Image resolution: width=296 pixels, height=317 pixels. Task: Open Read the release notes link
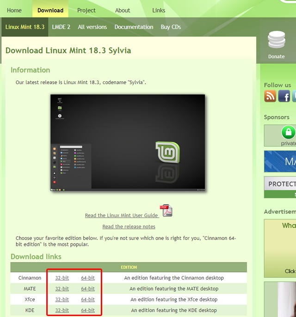129,226
